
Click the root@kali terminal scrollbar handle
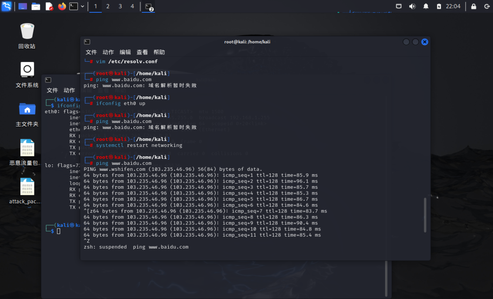tap(425, 215)
